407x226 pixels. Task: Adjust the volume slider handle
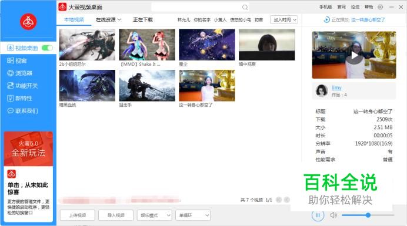[368, 215]
